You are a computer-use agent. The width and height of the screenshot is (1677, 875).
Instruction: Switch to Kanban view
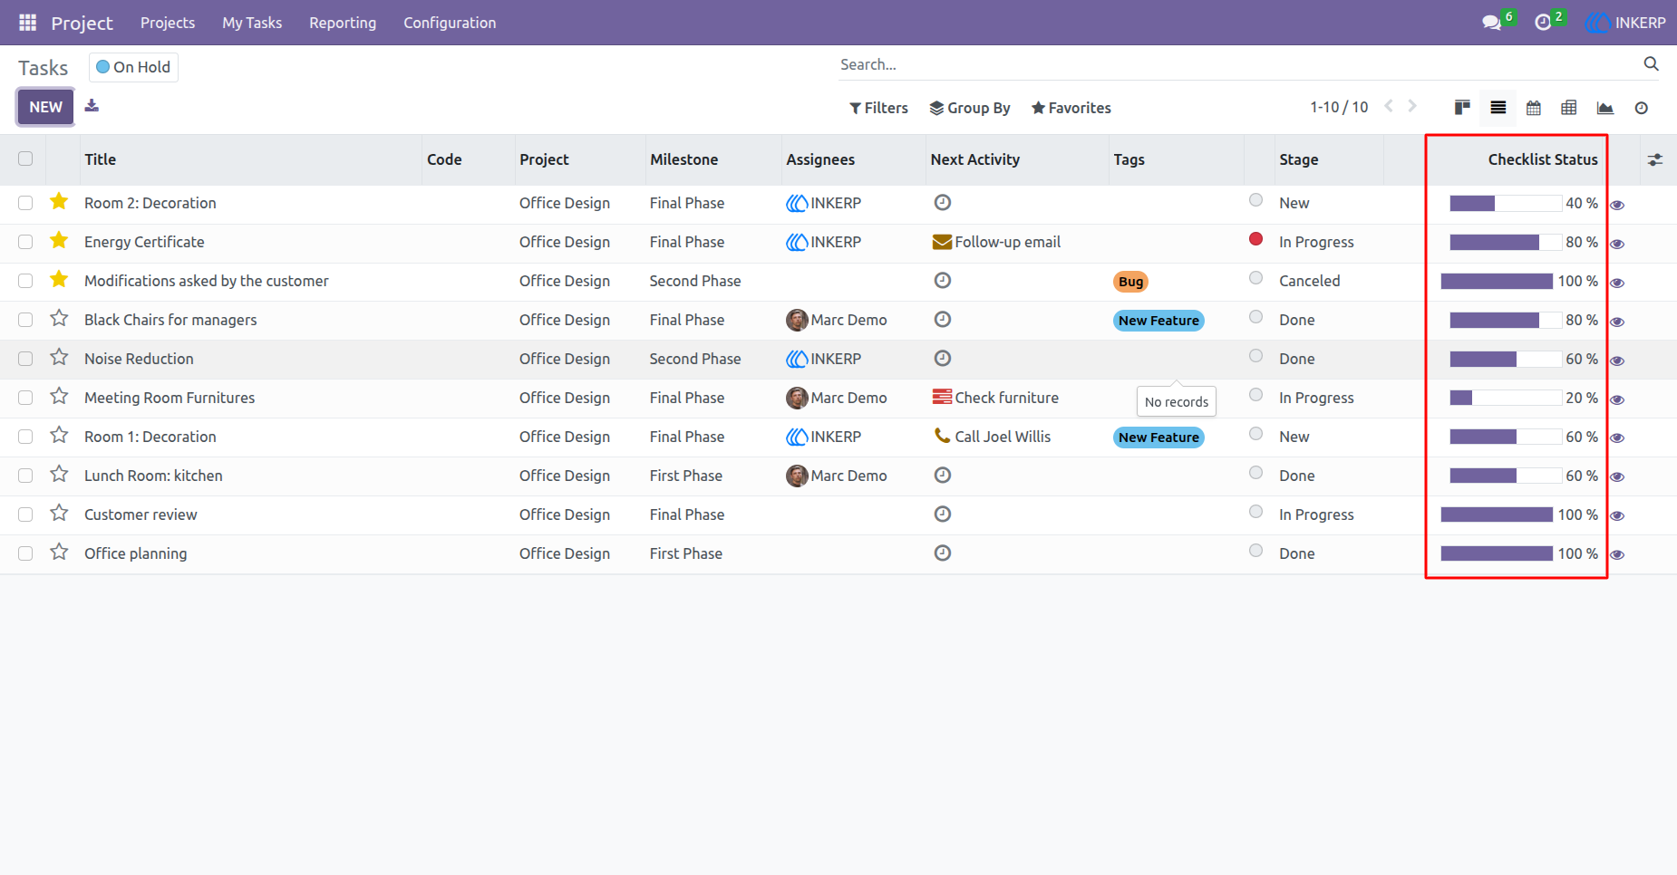coord(1462,108)
